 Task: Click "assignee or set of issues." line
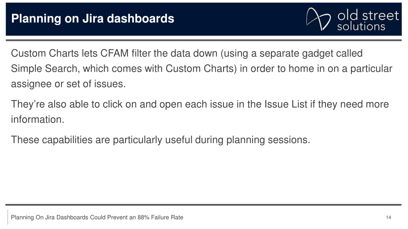pos(68,84)
